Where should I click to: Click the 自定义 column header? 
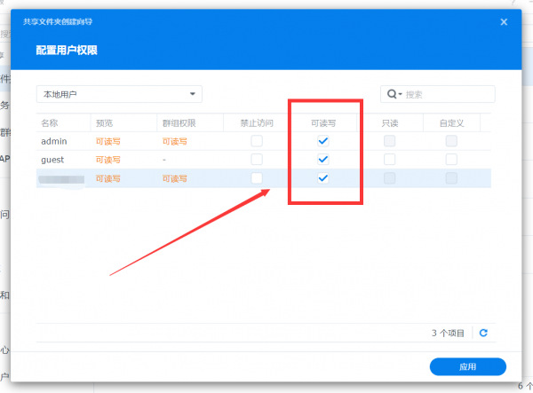click(451, 122)
